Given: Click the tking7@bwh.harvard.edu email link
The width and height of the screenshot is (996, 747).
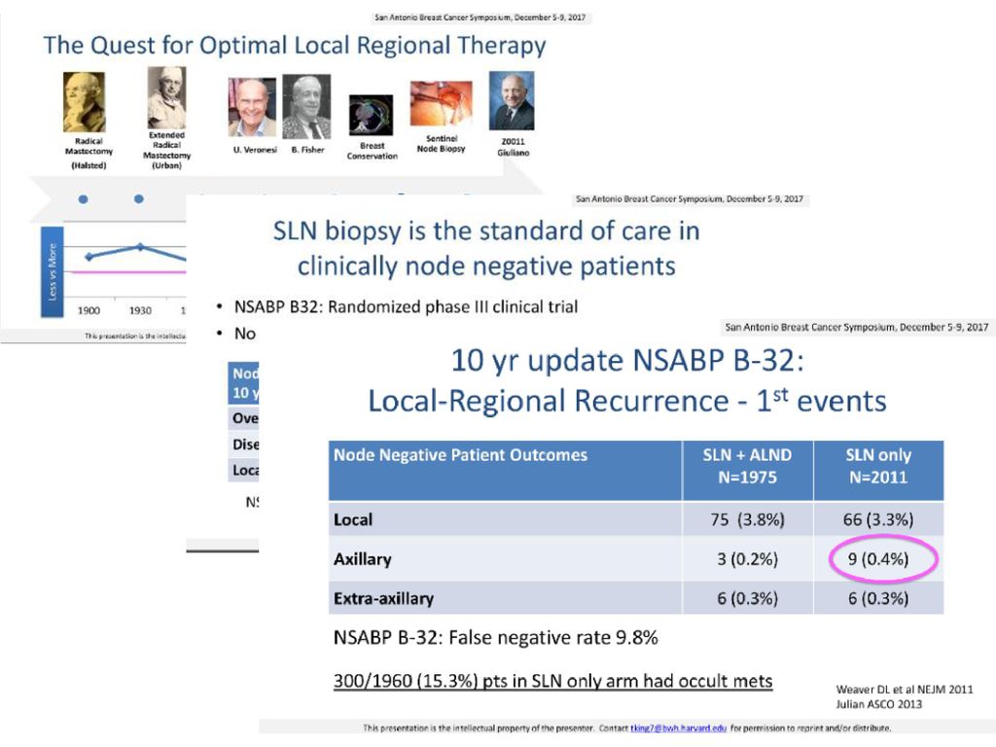Looking at the screenshot, I should [678, 728].
